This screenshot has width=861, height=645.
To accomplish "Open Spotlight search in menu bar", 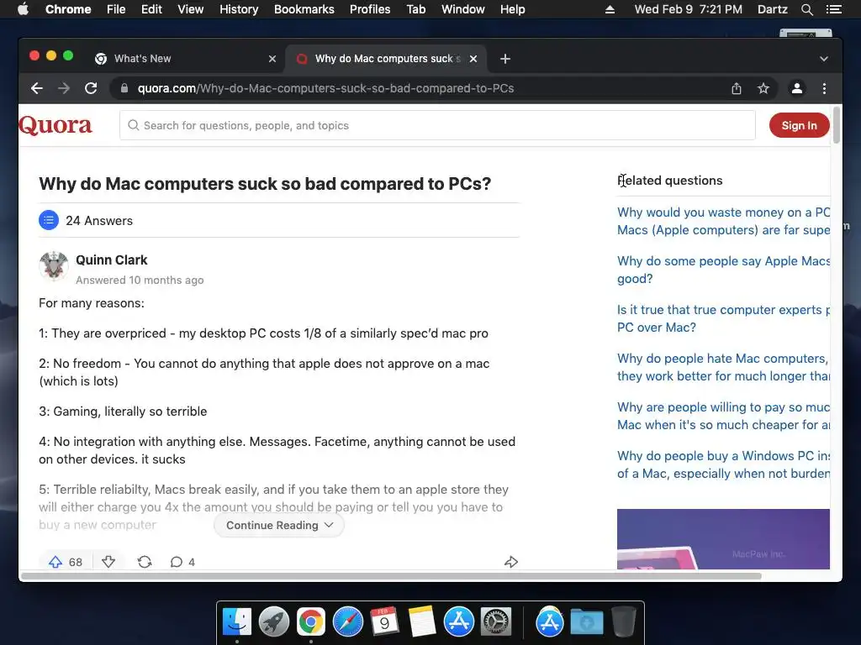I will pos(806,9).
